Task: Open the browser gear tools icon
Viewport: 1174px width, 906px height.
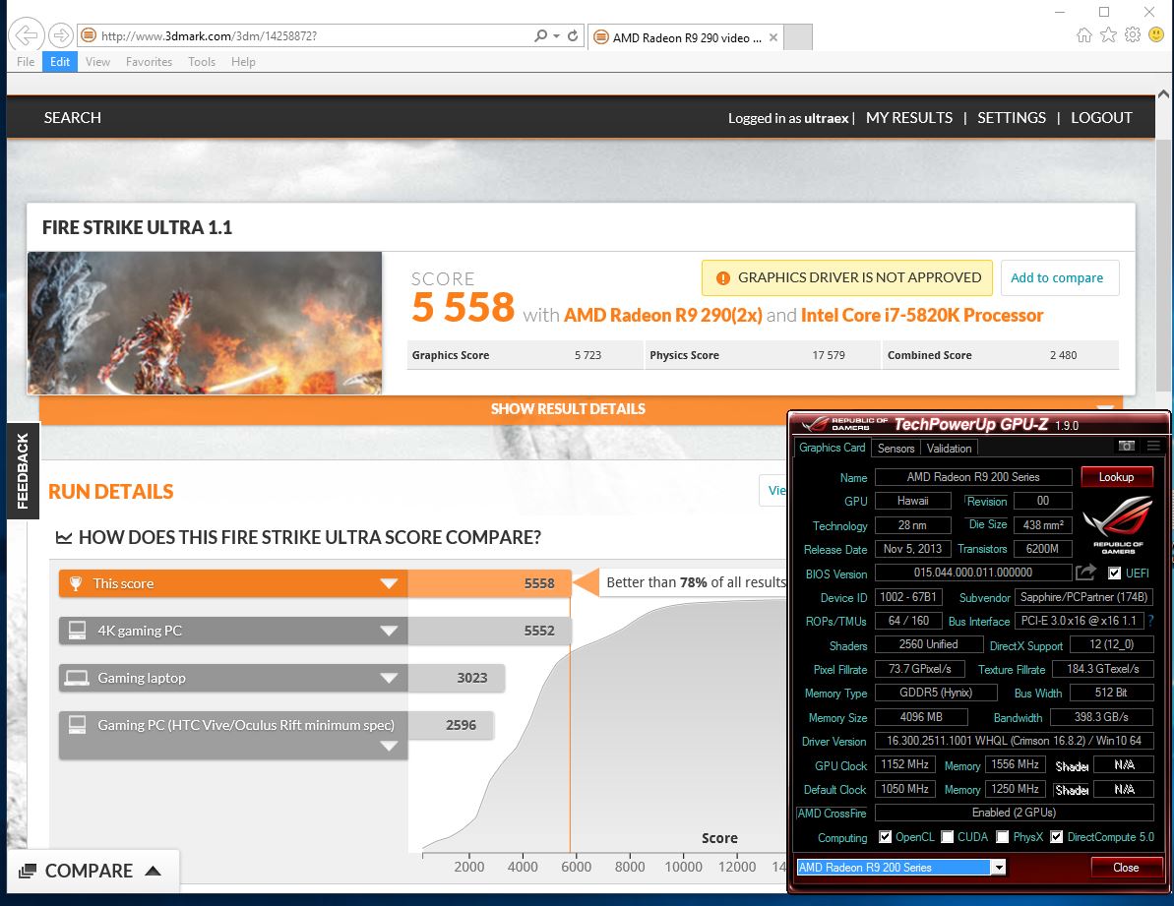Action: (1133, 34)
